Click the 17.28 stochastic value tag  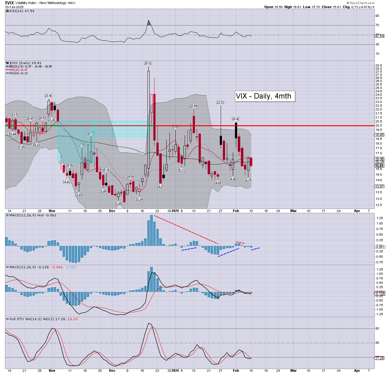(379, 358)
